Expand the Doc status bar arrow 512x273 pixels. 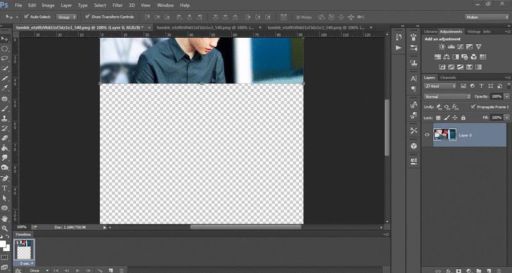tap(104, 227)
